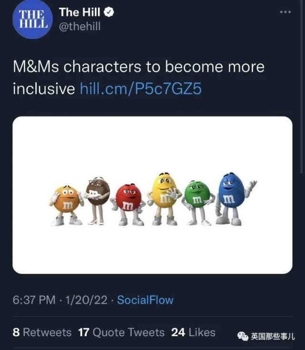Click The Hill display name
This screenshot has width=305, height=350.
point(79,13)
